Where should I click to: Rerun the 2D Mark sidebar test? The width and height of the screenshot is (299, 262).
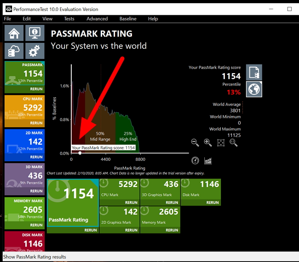(36, 157)
